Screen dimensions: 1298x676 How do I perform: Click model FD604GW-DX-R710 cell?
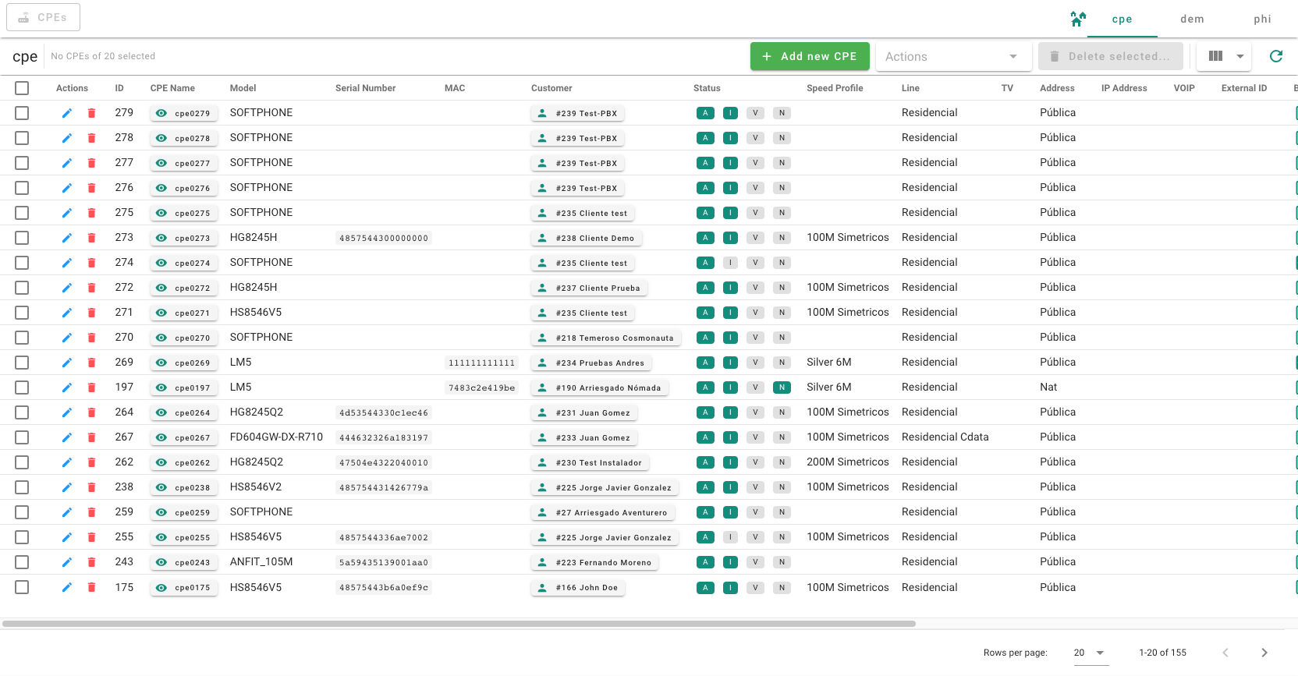click(276, 437)
